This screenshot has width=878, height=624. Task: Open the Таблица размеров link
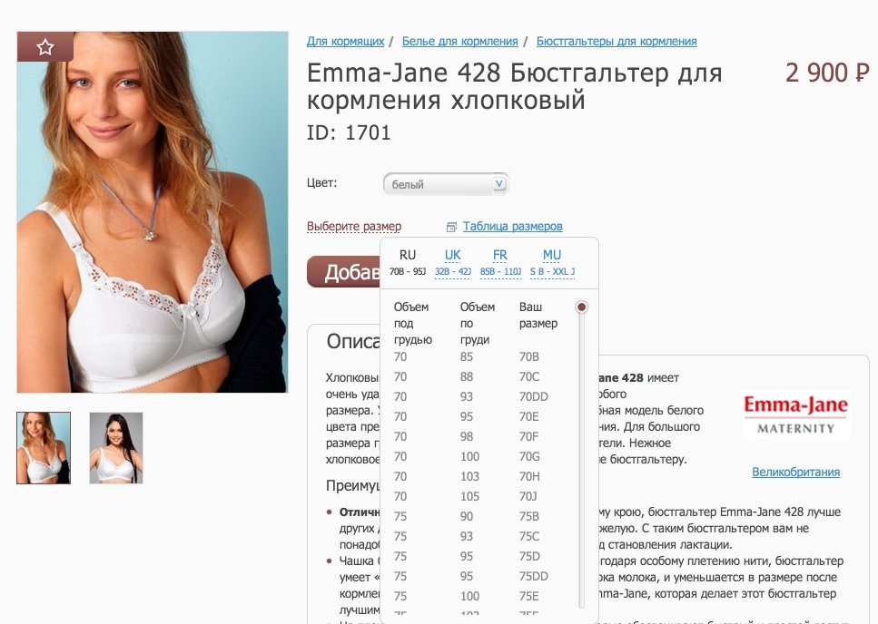[512, 227]
